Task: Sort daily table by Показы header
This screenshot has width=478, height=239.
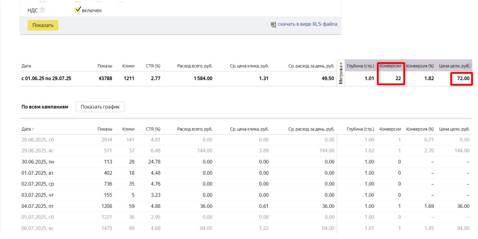Action: (x=104, y=129)
